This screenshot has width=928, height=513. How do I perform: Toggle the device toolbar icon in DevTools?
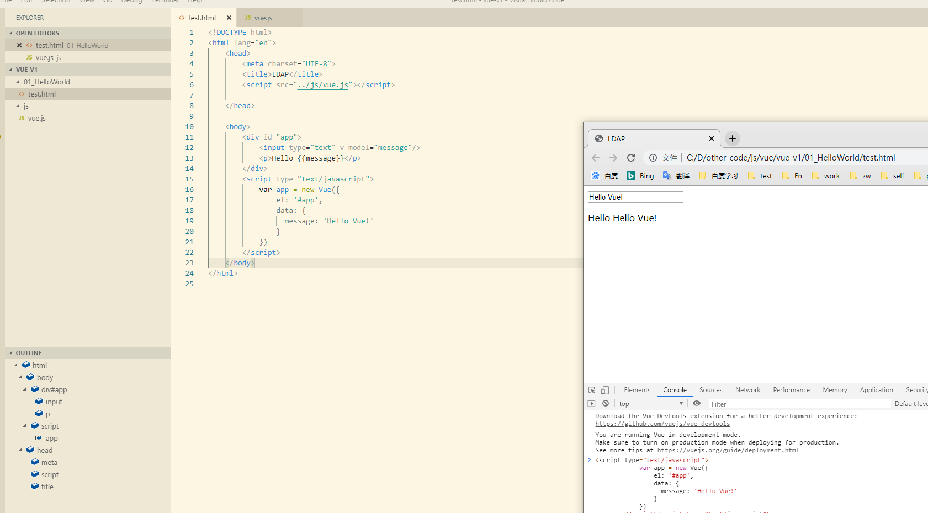[605, 390]
